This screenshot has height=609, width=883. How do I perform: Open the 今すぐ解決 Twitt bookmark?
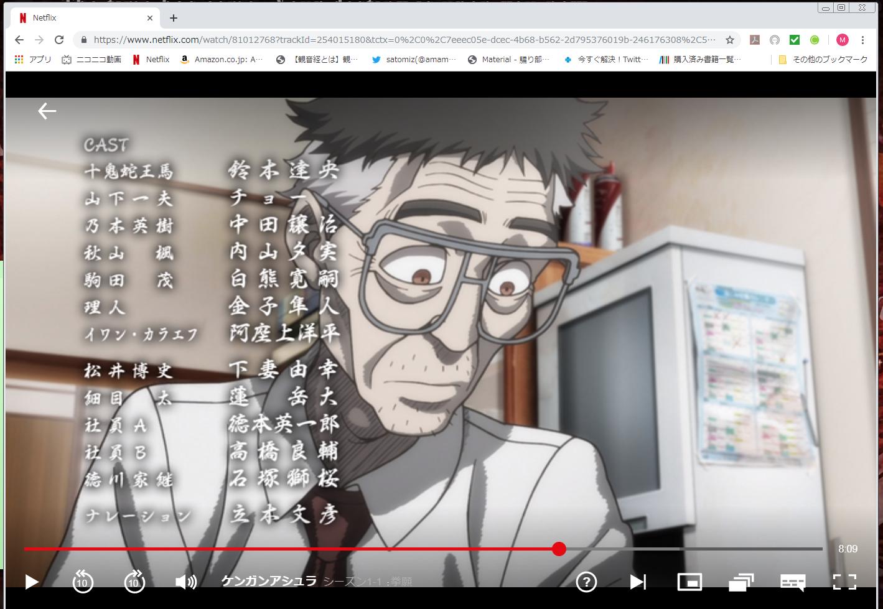(x=605, y=60)
